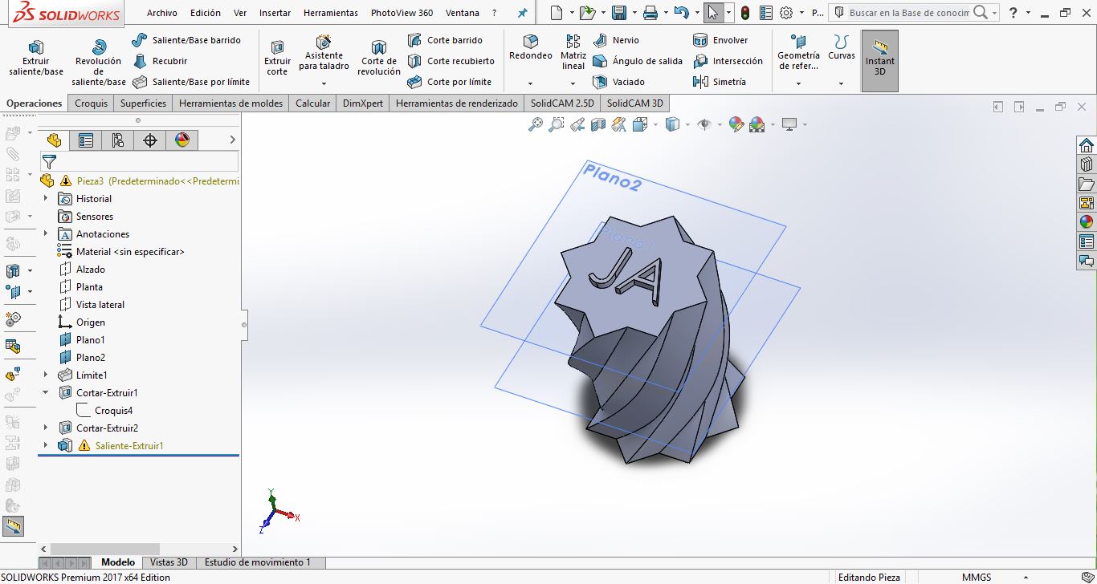
Task: Select Saliente/Base por límite
Action: [191, 82]
